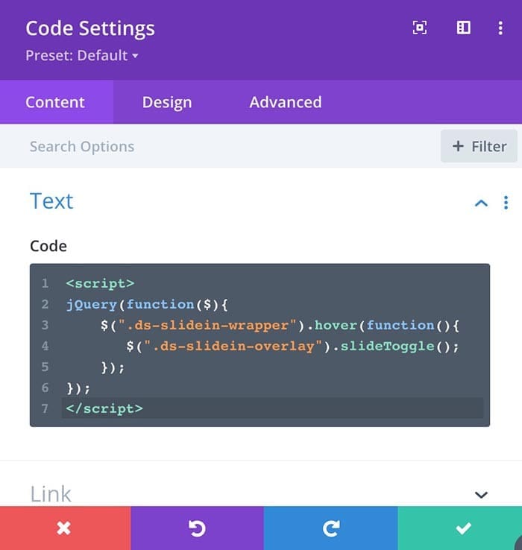Switch to the Content tab
The image size is (522, 550).
55,102
